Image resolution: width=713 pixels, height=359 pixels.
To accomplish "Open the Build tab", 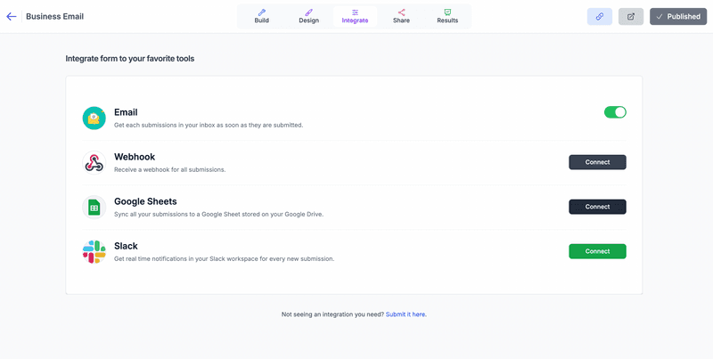I will pos(261,16).
